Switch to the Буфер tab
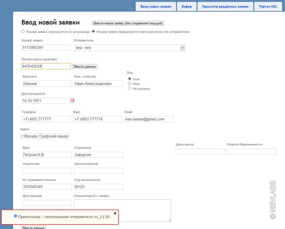Screen dimensions: 285x229 (186, 6)
